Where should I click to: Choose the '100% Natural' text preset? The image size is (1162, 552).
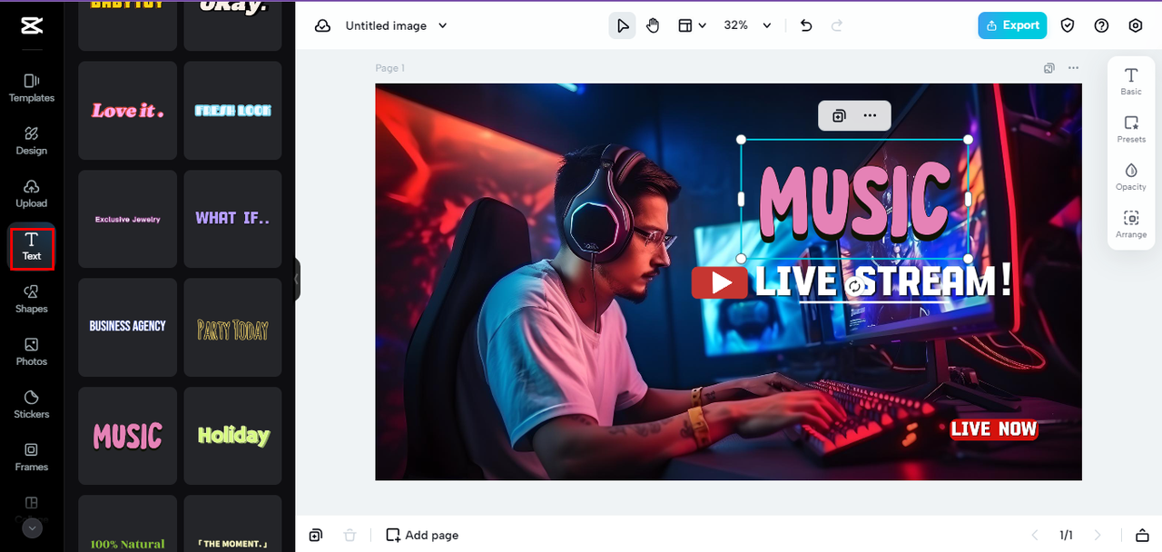click(x=127, y=524)
